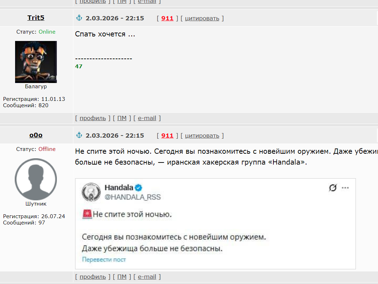Send ПМ to o0o
Viewport: 378px width, 284px height.
click(122, 277)
